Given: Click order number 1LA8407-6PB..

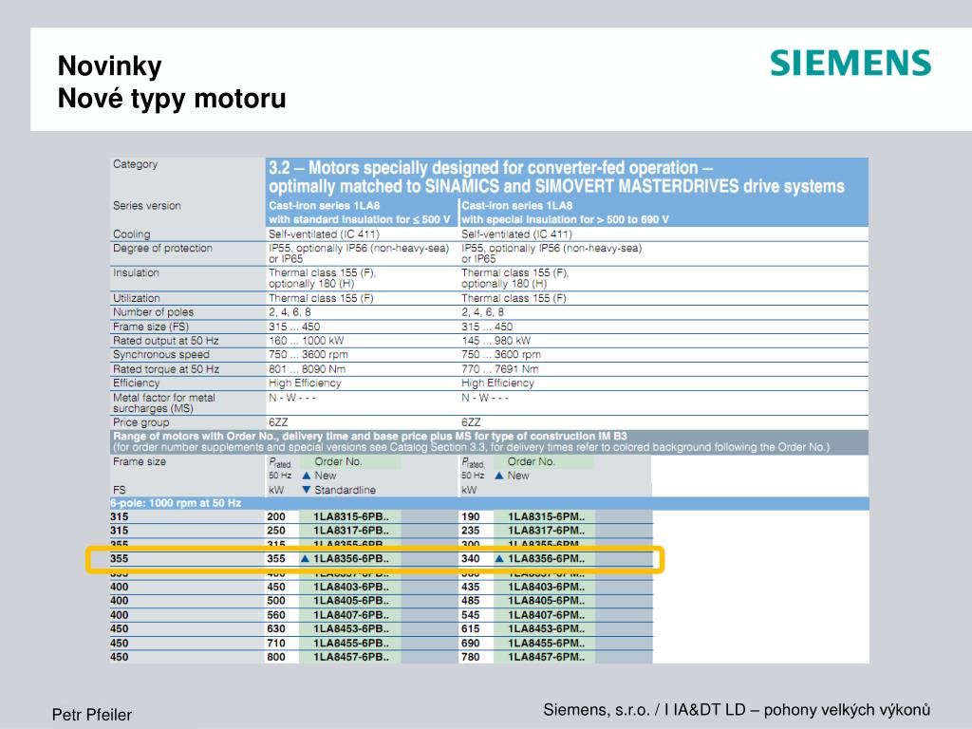Looking at the screenshot, I should coord(351,615).
